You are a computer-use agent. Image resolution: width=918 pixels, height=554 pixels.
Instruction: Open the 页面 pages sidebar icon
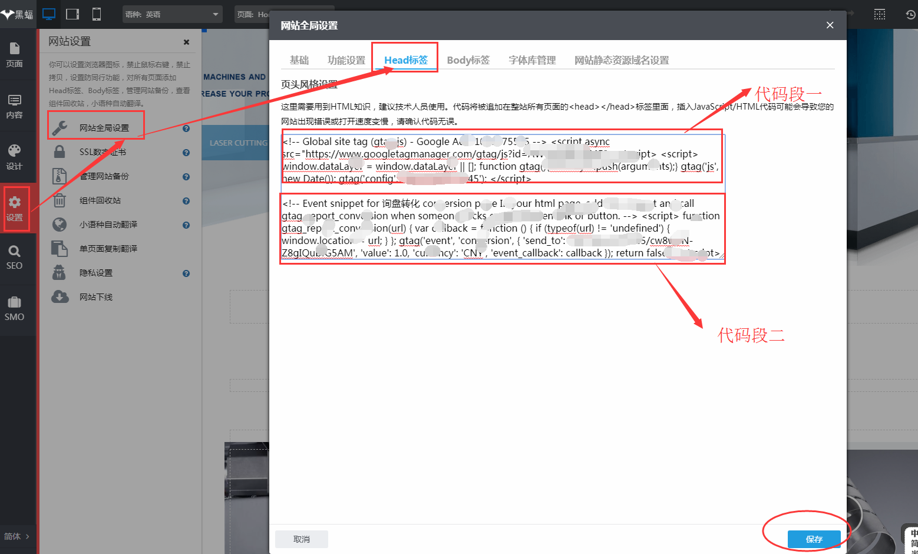15,55
